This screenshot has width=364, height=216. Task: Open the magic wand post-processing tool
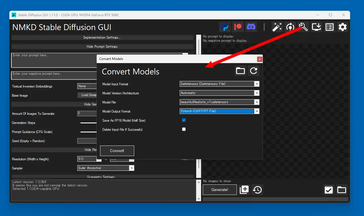tap(277, 27)
